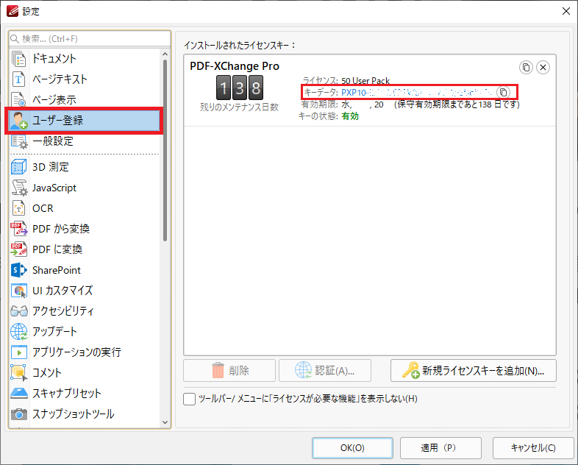The image size is (578, 465).
Task: Click the 一般設定 gear icon
Action: (19, 141)
